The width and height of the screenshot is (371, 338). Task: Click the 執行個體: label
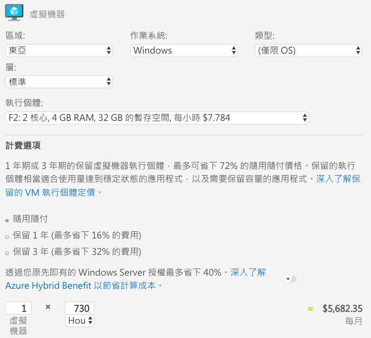point(24,103)
